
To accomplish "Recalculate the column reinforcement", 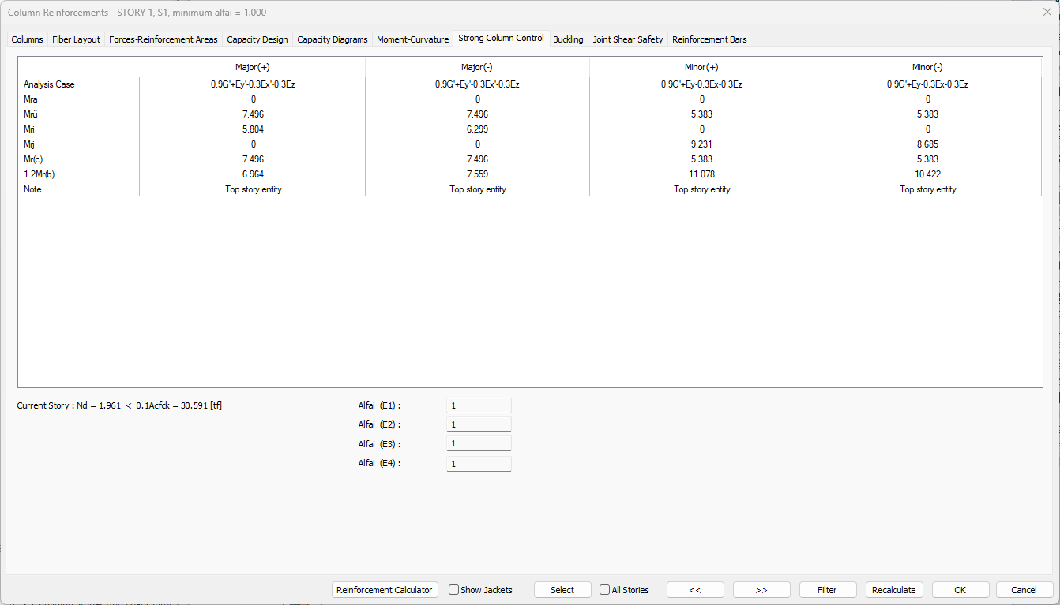I will [894, 590].
